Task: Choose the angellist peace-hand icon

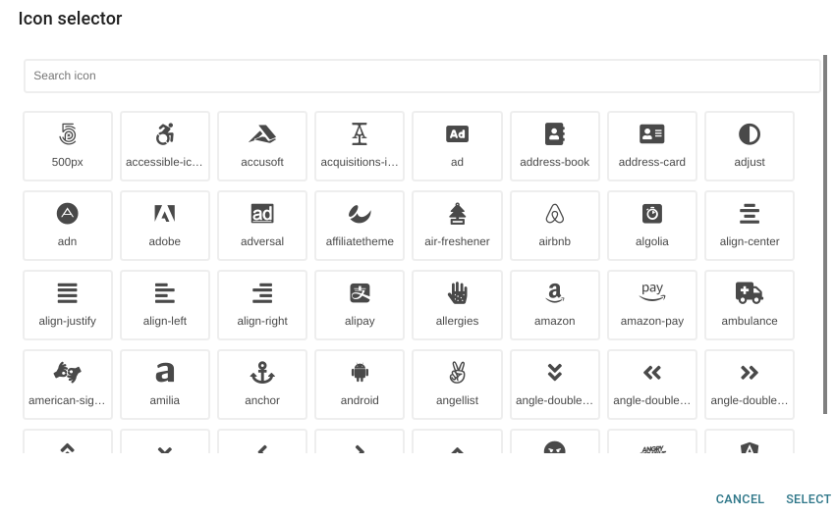Action: (457, 385)
